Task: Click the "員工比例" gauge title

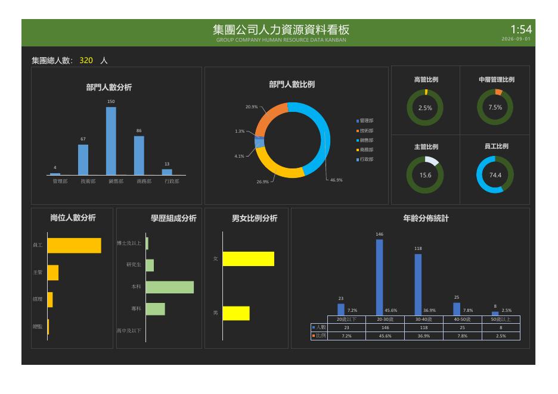Action: [497, 146]
